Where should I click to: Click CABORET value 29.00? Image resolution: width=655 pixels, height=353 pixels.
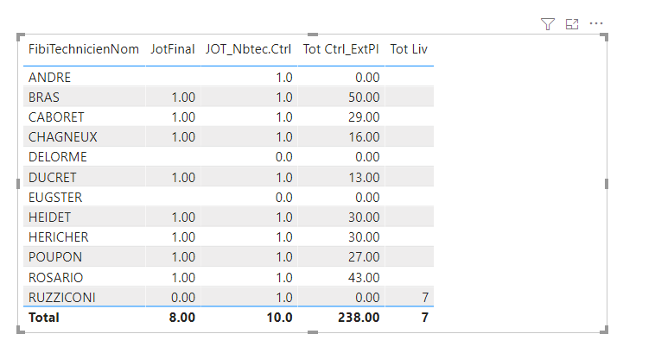tap(364, 117)
